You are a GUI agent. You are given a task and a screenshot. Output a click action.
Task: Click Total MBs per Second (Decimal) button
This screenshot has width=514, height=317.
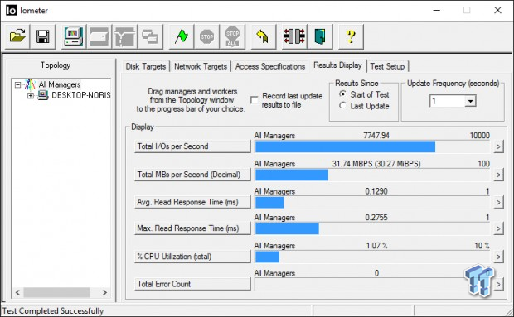coord(192,175)
